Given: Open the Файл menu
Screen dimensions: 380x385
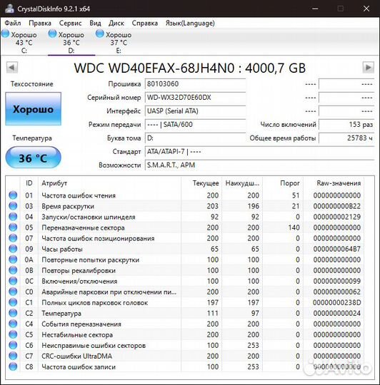Looking at the screenshot, I should pyautogui.click(x=13, y=23).
